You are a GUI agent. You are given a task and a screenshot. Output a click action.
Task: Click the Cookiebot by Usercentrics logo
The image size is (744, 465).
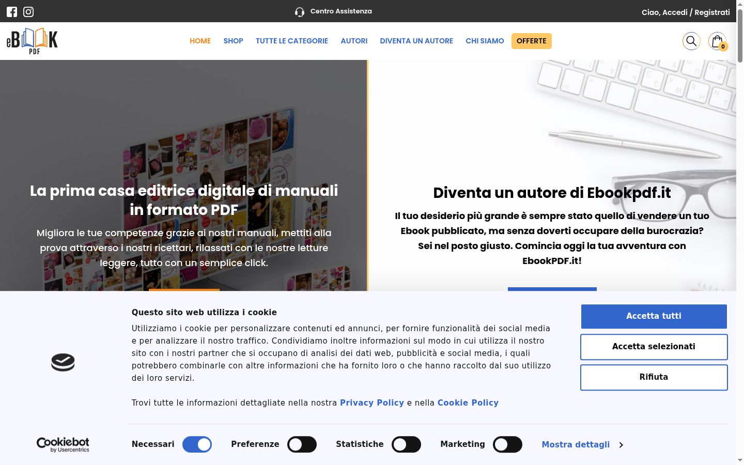[x=63, y=444]
